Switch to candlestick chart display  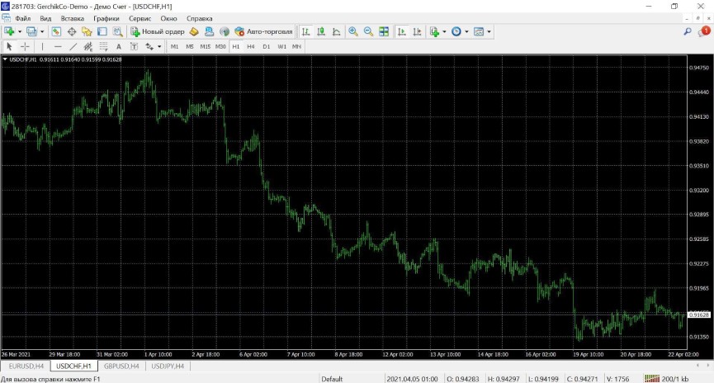click(x=321, y=31)
